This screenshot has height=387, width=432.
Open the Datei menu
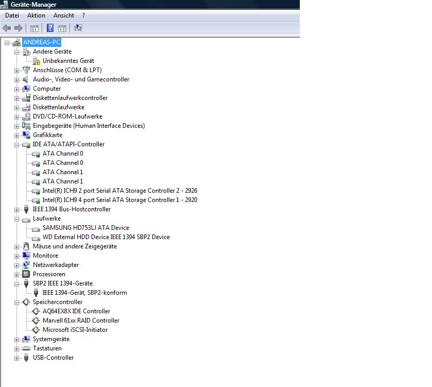click(12, 15)
